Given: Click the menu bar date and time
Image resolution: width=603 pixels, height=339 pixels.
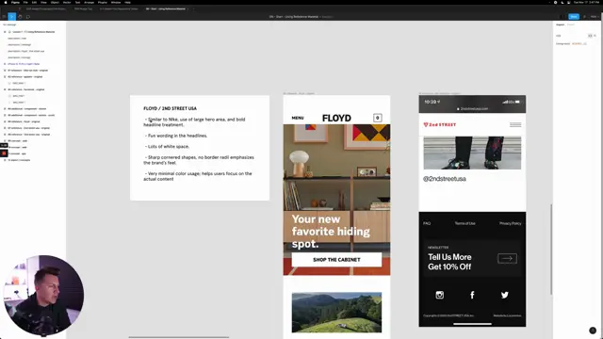Looking at the screenshot, I should click(x=586, y=2).
